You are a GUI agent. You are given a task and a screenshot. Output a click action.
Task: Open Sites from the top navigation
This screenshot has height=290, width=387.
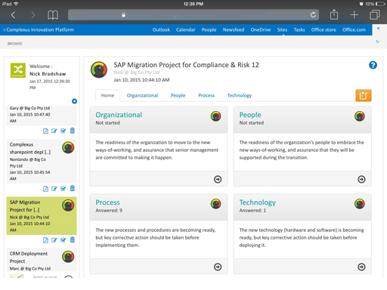tap(282, 29)
